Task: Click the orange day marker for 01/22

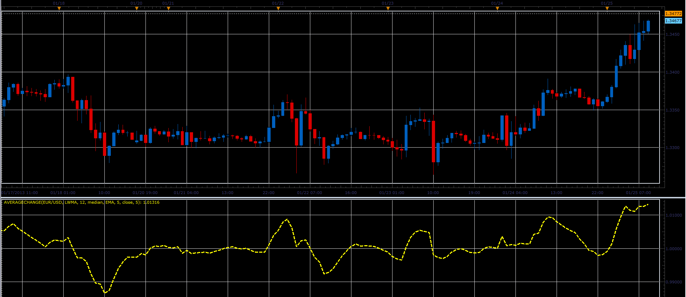Action: click(278, 9)
